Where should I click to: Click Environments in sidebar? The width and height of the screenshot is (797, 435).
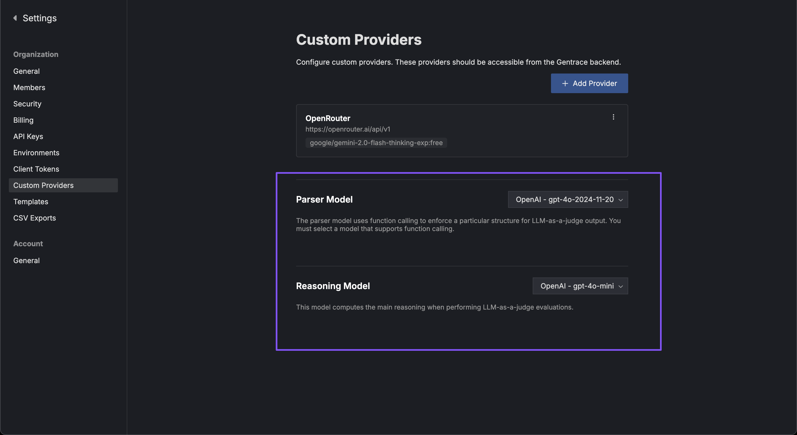tap(36, 153)
